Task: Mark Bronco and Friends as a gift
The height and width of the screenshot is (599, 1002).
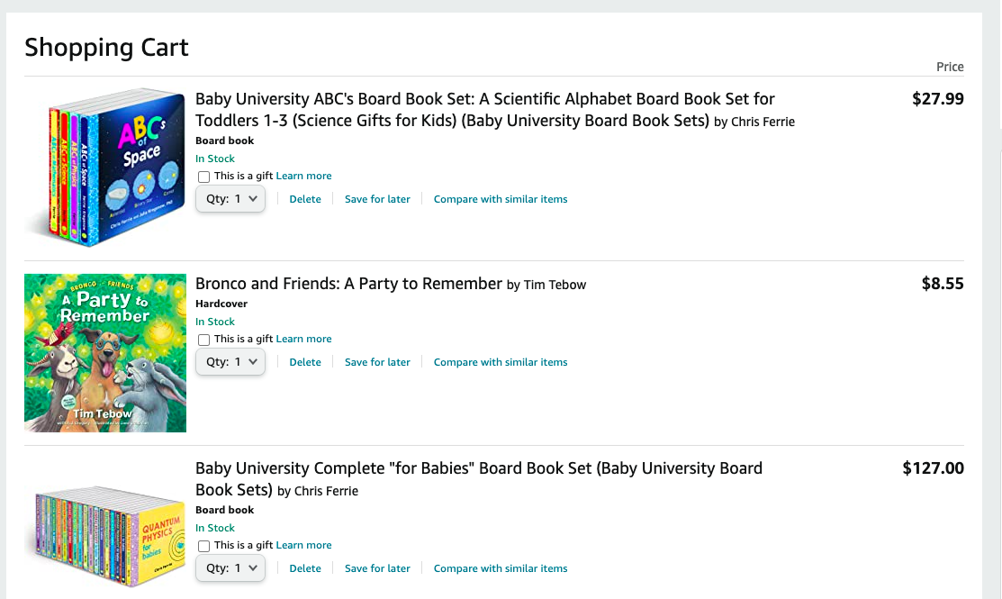Action: (203, 340)
